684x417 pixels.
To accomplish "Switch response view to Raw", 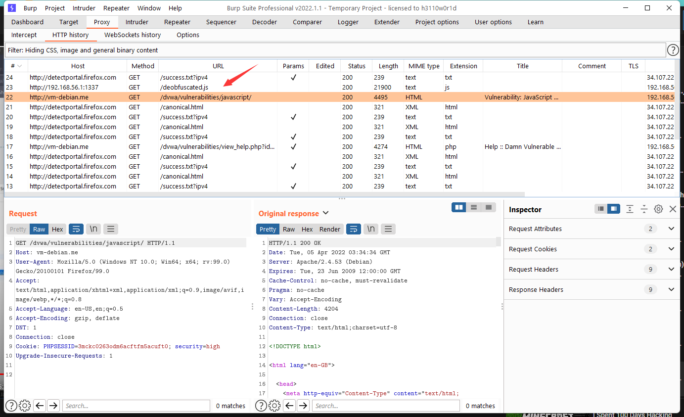I will (x=289, y=229).
